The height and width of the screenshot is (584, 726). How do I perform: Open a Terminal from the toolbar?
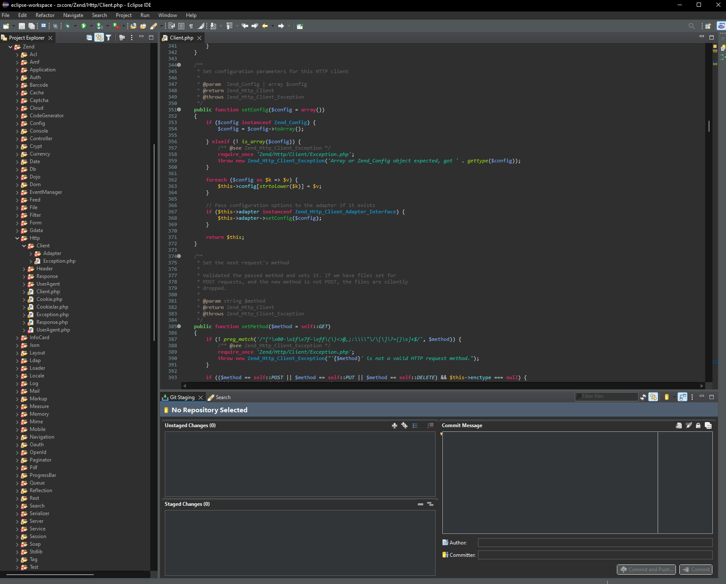point(43,26)
